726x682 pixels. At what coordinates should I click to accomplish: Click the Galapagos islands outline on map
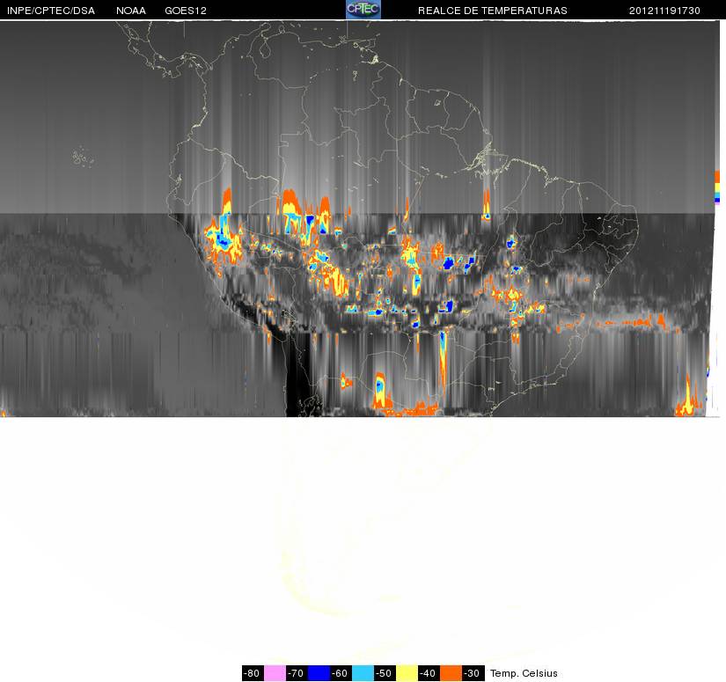tap(83, 157)
